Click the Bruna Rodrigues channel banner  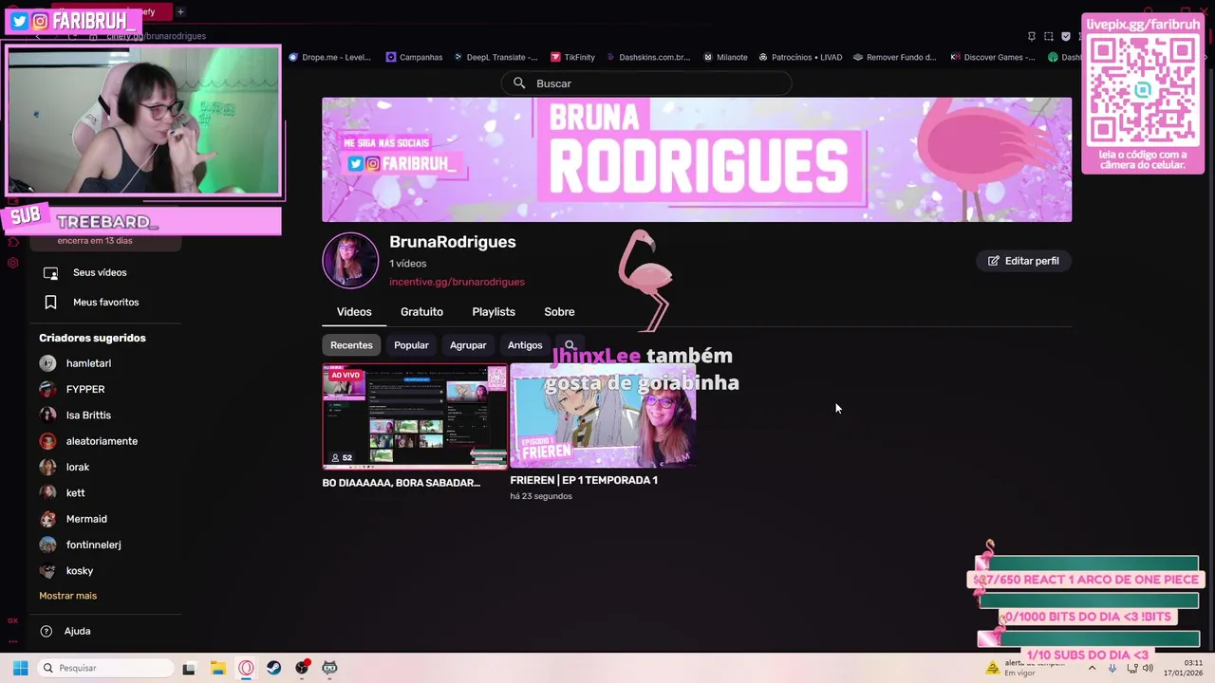pyautogui.click(x=697, y=159)
